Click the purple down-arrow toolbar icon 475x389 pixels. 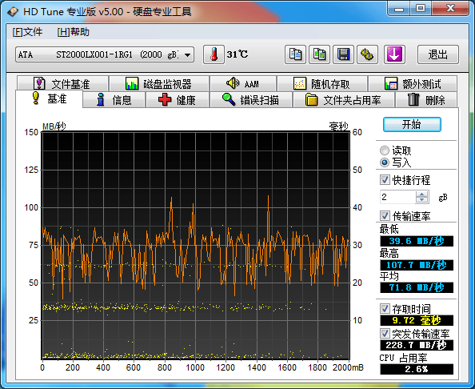click(394, 54)
